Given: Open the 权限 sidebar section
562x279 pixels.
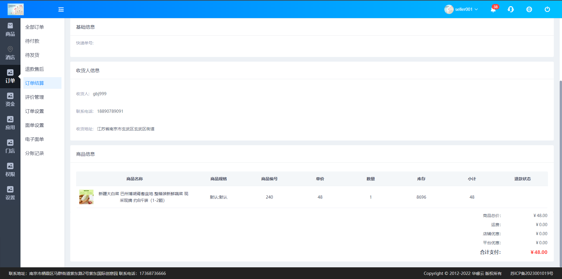Looking at the screenshot, I should click(x=10, y=170).
